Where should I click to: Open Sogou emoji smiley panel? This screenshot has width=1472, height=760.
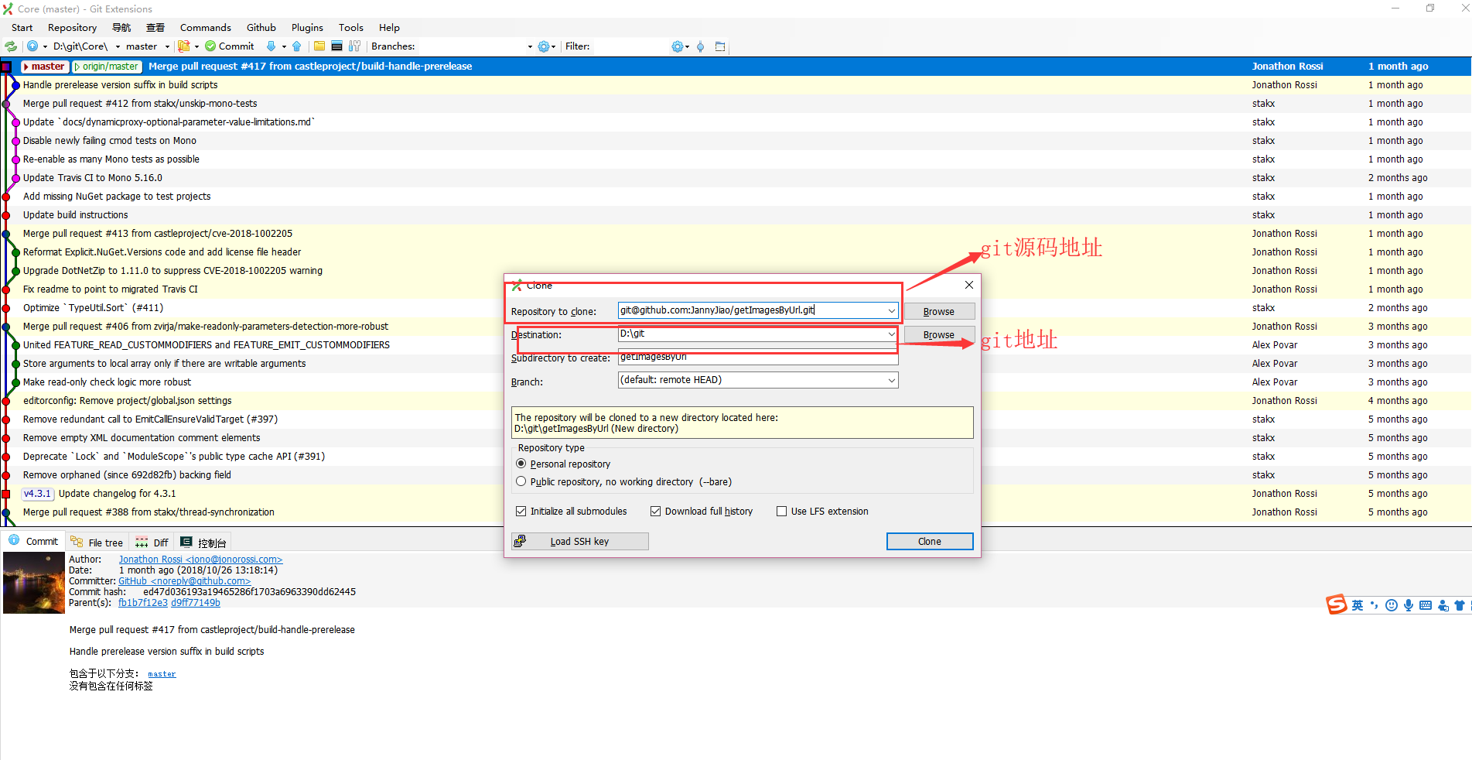[x=1392, y=605]
